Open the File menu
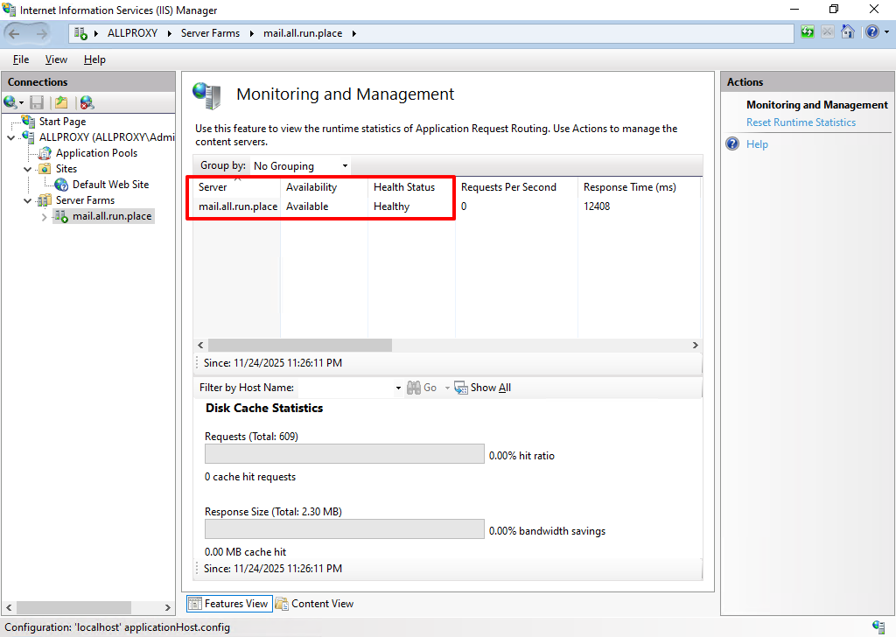The height and width of the screenshot is (637, 896). pos(21,59)
